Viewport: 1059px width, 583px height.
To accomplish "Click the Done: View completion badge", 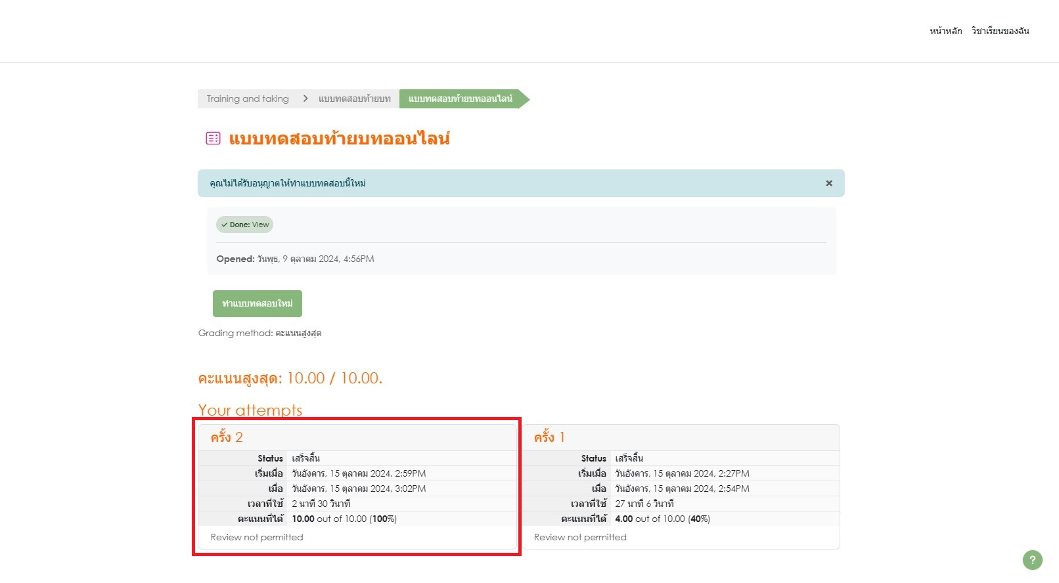I will click(x=245, y=225).
